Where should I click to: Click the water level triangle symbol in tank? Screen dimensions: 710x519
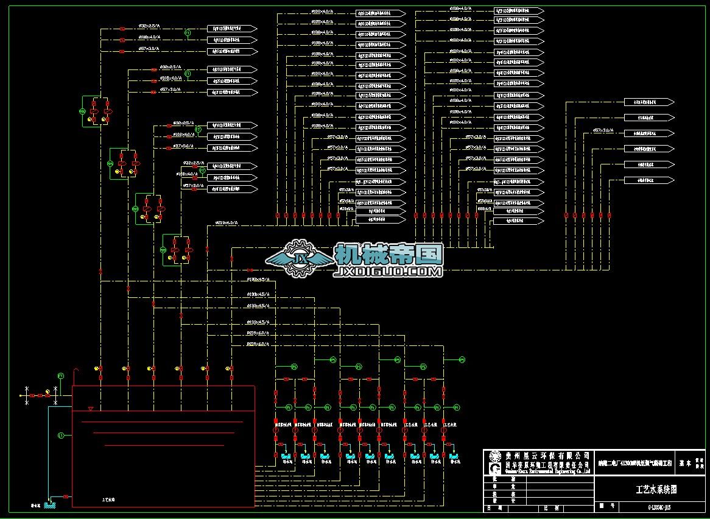91,409
